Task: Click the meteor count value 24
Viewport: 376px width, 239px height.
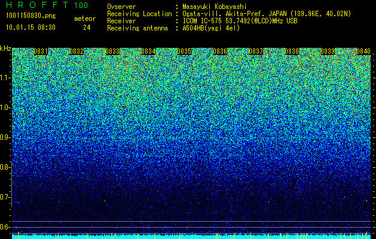Action: (87, 27)
